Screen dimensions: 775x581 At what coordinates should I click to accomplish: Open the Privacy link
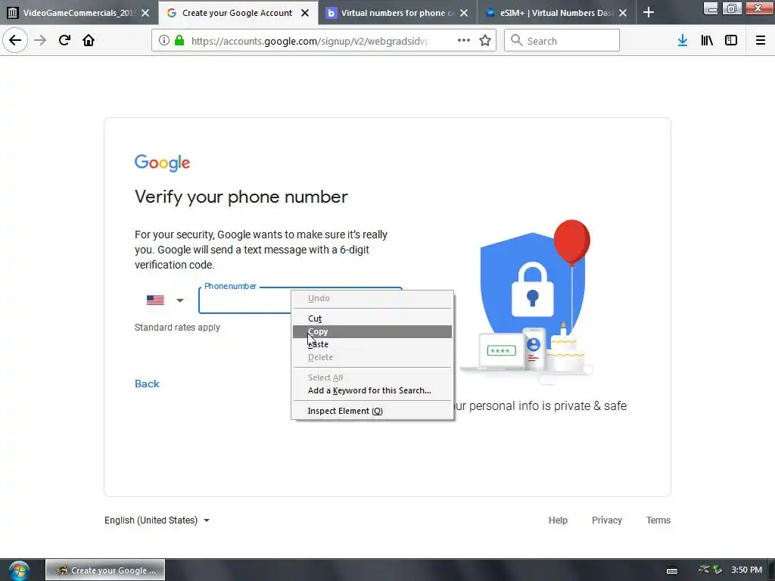pyautogui.click(x=606, y=520)
